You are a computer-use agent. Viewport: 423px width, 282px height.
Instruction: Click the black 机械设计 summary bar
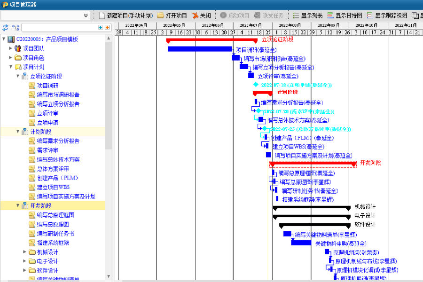click(312, 208)
